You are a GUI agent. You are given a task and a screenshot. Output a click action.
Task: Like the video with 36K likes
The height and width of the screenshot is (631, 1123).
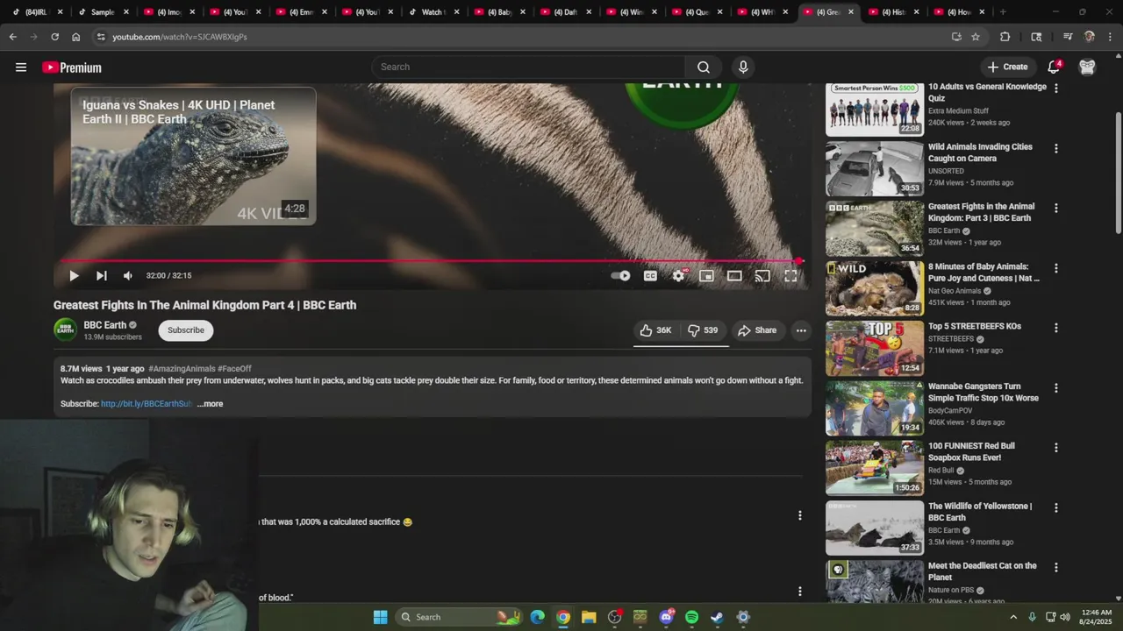click(655, 330)
